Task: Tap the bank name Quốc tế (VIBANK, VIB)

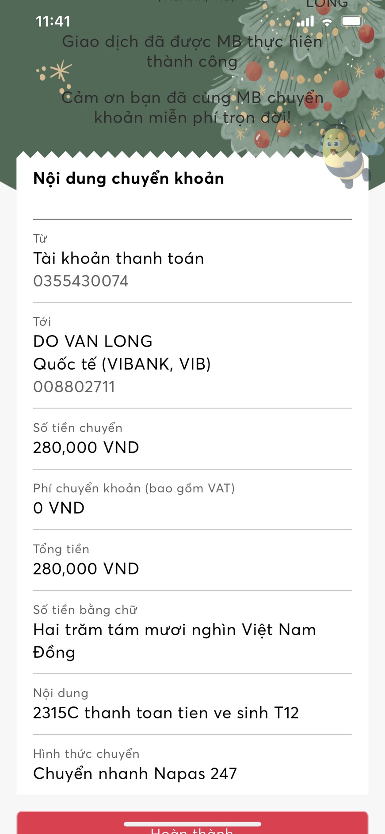Action: (x=122, y=364)
